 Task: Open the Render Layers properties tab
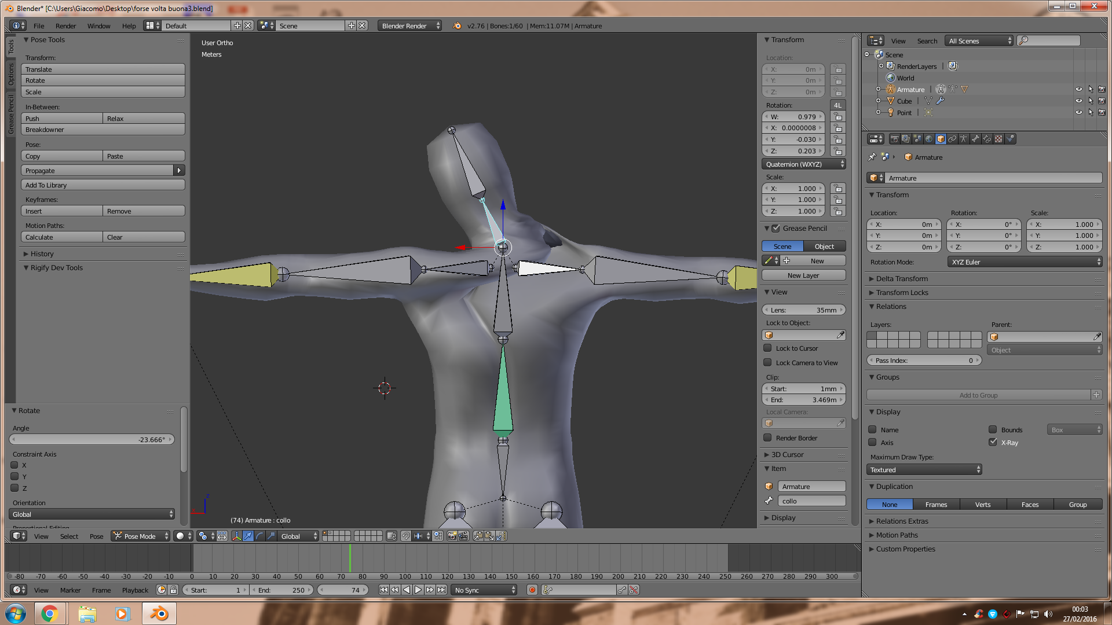[906, 139]
